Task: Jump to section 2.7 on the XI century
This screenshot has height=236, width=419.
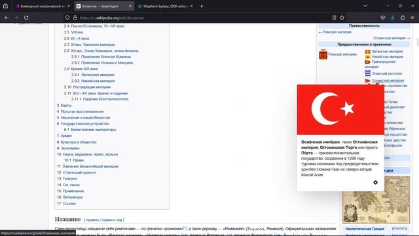Action: pyautogui.click(x=89, y=45)
